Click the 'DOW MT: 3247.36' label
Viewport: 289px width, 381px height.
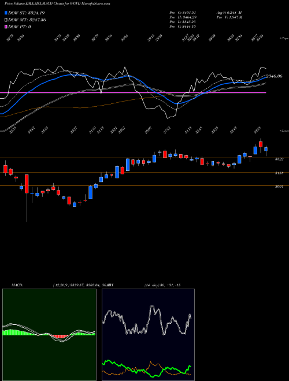(x=27, y=20)
